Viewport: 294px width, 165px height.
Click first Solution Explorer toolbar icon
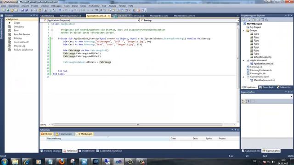point(244,20)
